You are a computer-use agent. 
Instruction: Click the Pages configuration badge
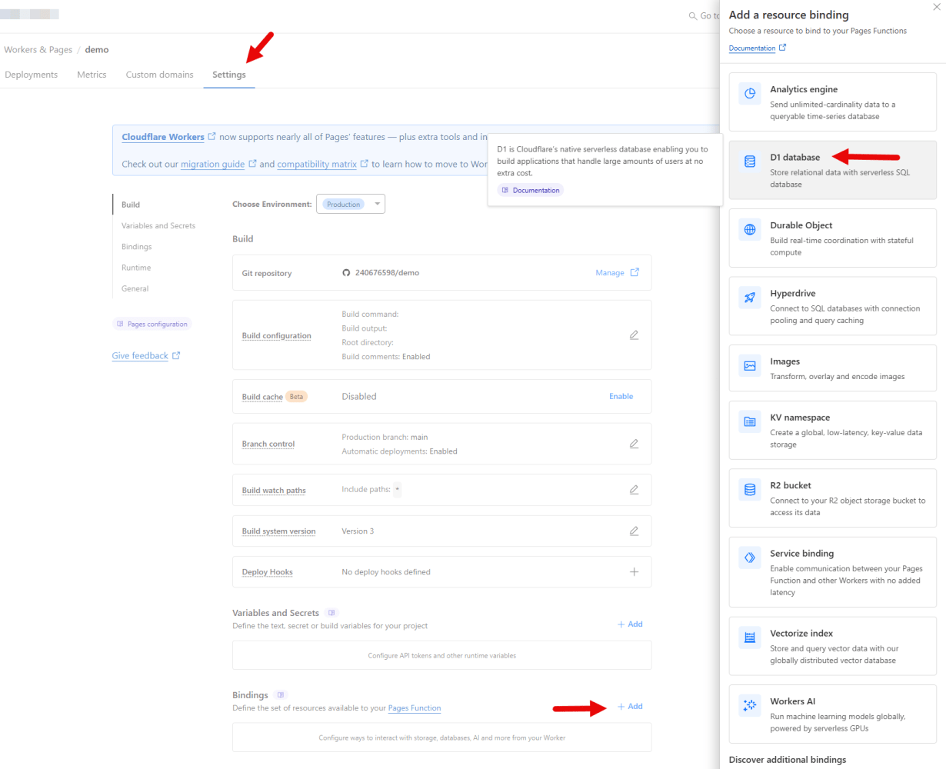pyautogui.click(x=152, y=324)
